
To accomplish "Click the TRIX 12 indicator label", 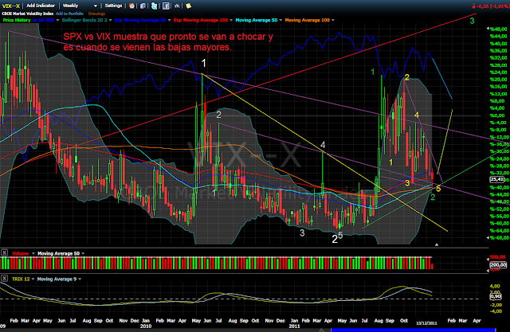I will click(x=21, y=279).
